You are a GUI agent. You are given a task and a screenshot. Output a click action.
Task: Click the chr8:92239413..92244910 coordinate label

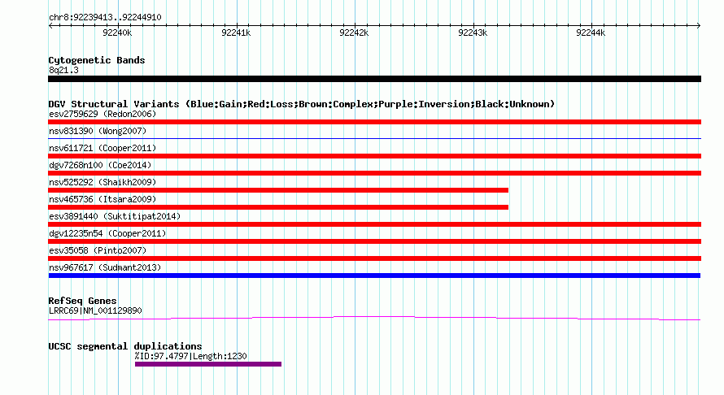coord(105,18)
